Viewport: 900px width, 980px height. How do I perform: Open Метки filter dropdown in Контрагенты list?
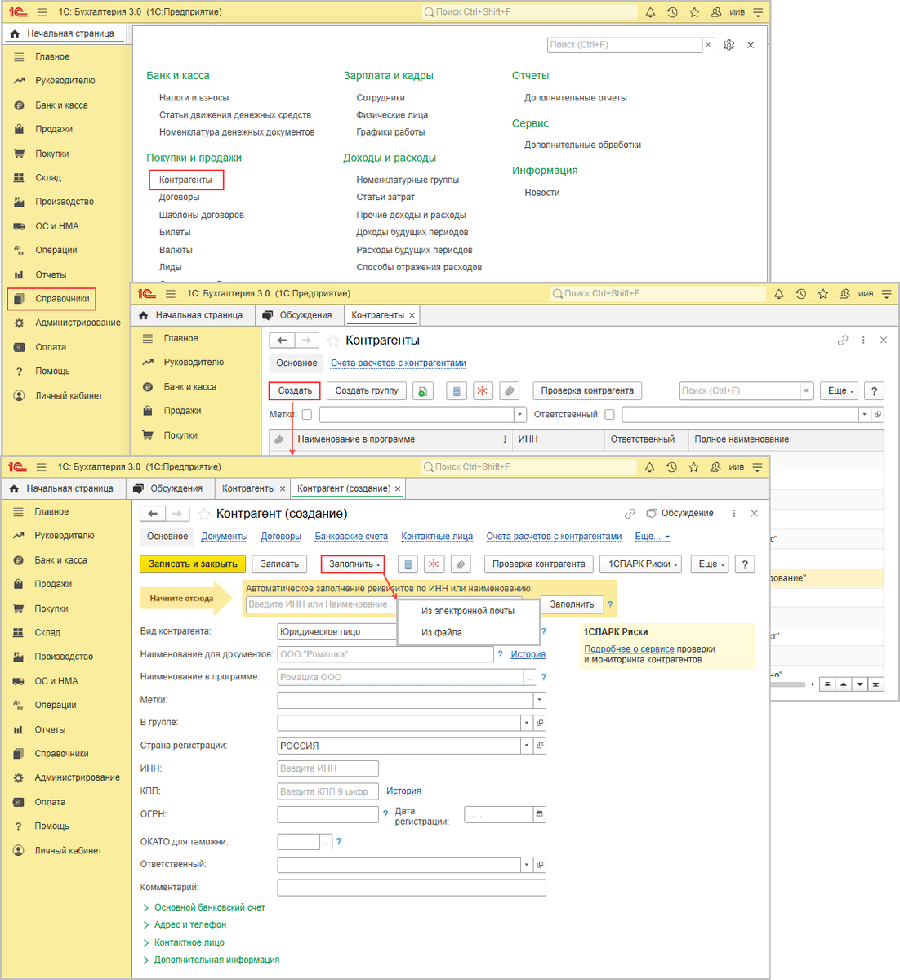click(x=520, y=415)
